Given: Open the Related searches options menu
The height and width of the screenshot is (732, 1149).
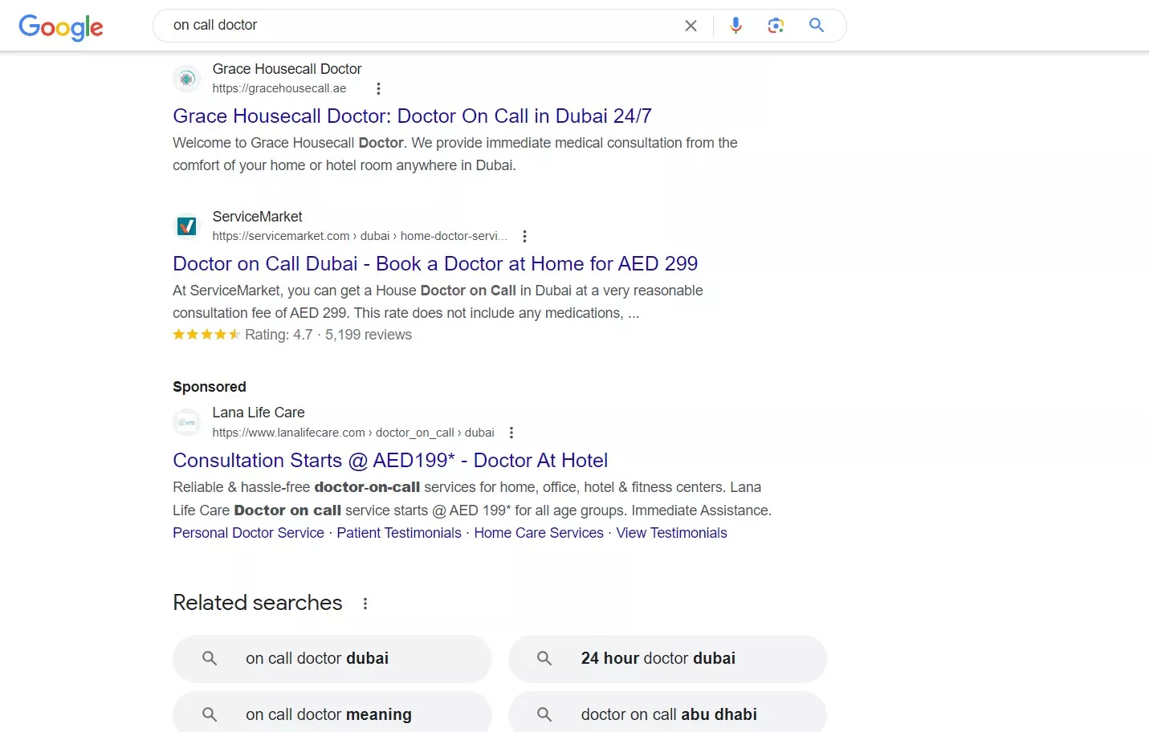Looking at the screenshot, I should (x=365, y=604).
